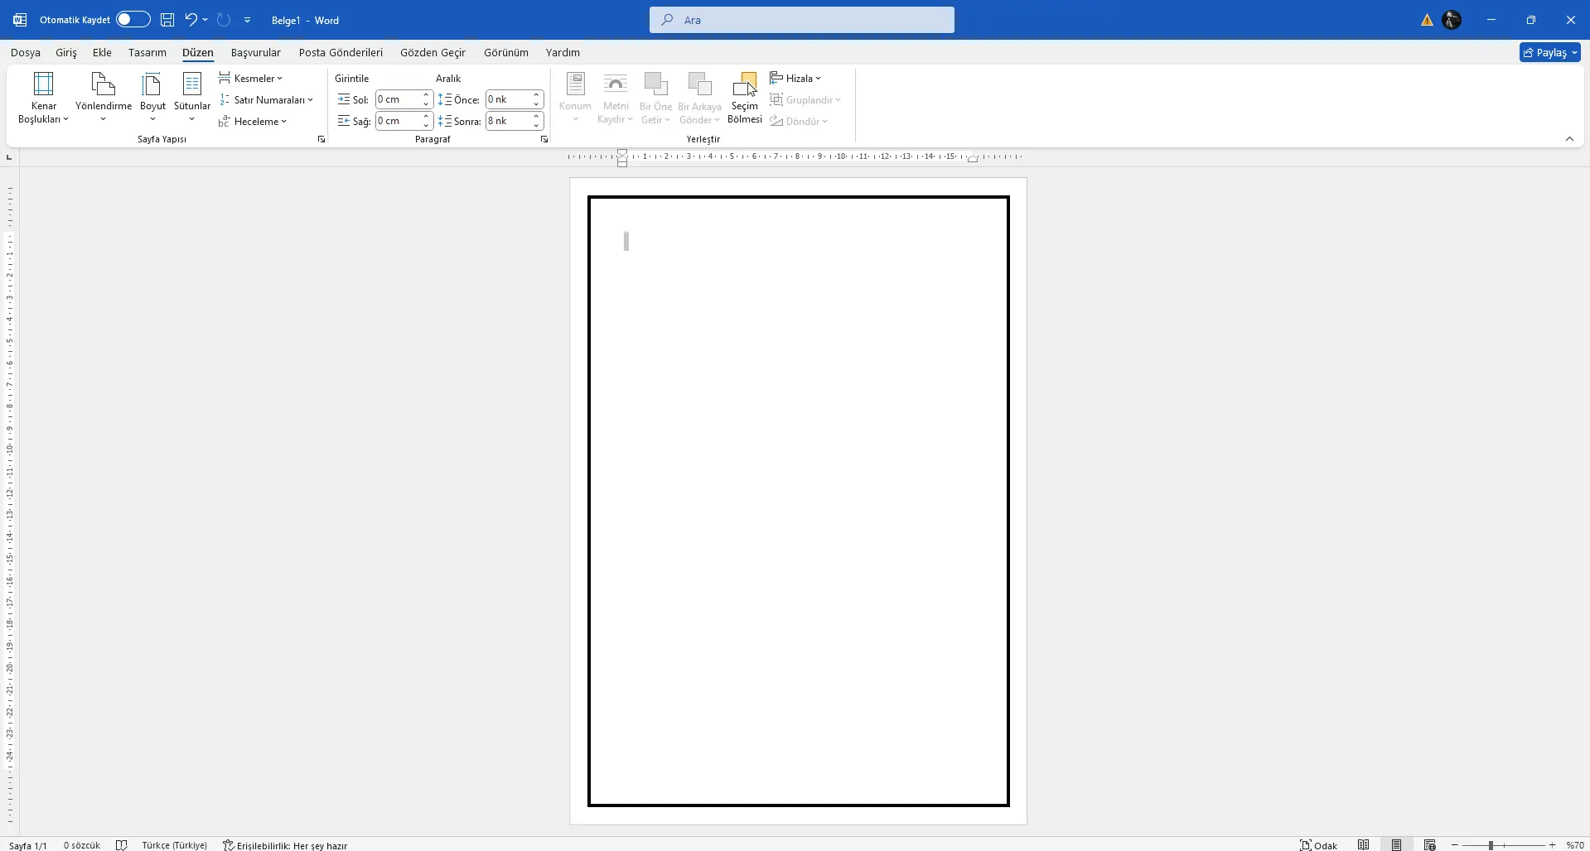This screenshot has height=851, width=1590.
Task: Click the Önce spacing input field
Action: (508, 99)
